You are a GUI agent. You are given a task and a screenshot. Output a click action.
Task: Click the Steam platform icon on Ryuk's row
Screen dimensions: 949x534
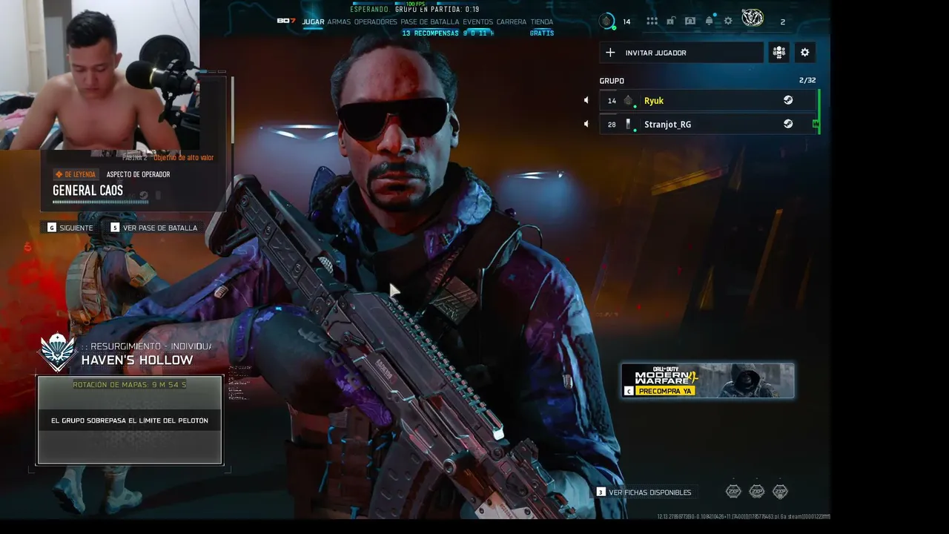point(788,100)
